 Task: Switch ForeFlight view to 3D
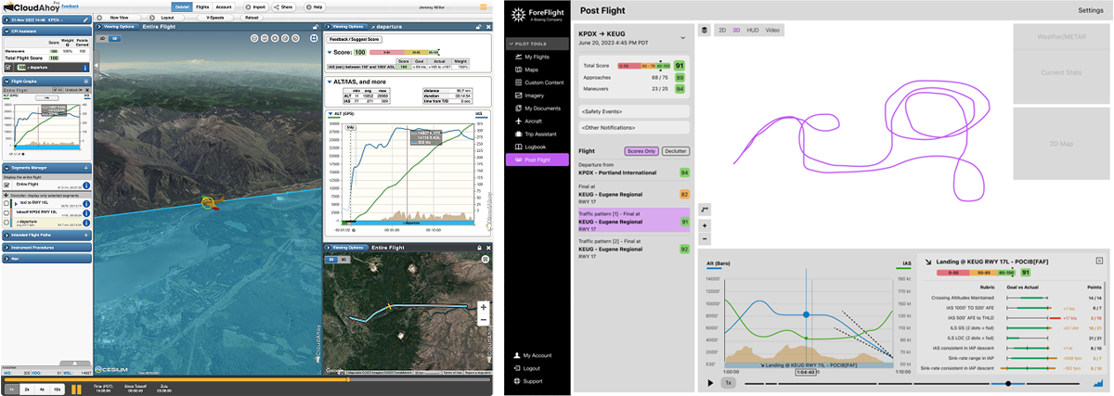(x=736, y=31)
